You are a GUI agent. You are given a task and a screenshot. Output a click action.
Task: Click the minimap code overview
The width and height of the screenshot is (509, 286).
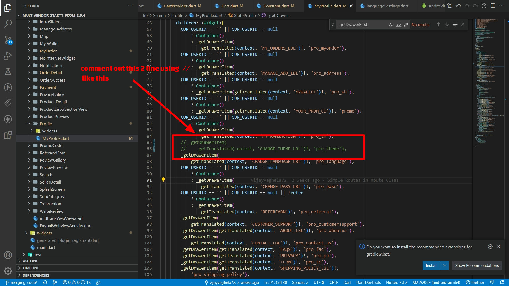[486, 79]
